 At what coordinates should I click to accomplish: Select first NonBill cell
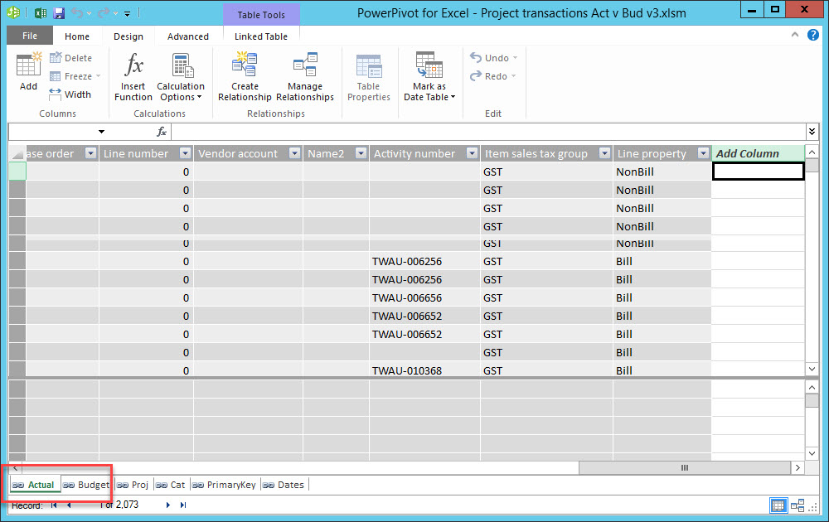[662, 172]
